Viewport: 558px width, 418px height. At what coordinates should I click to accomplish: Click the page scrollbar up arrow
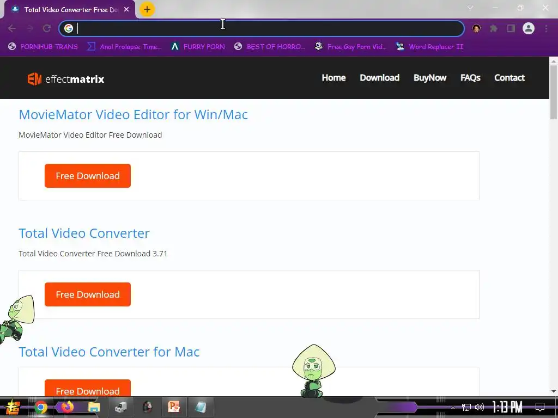(554, 61)
